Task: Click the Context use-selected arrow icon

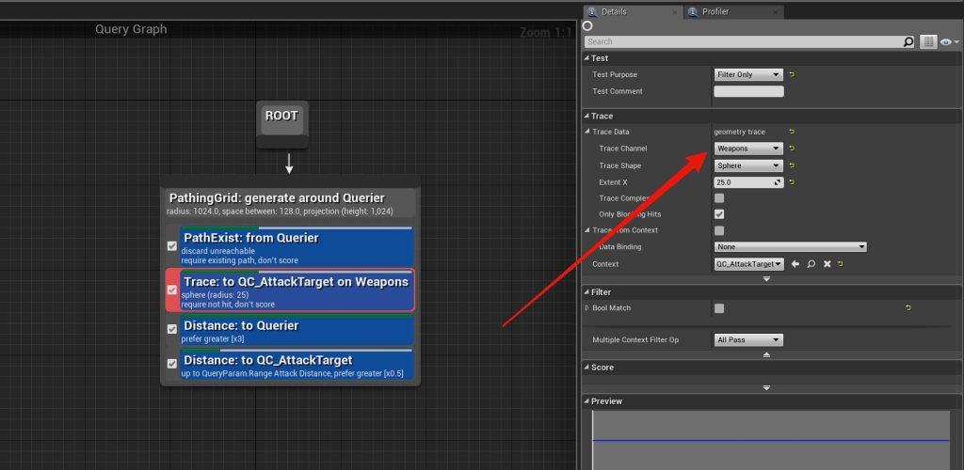Action: pos(795,264)
